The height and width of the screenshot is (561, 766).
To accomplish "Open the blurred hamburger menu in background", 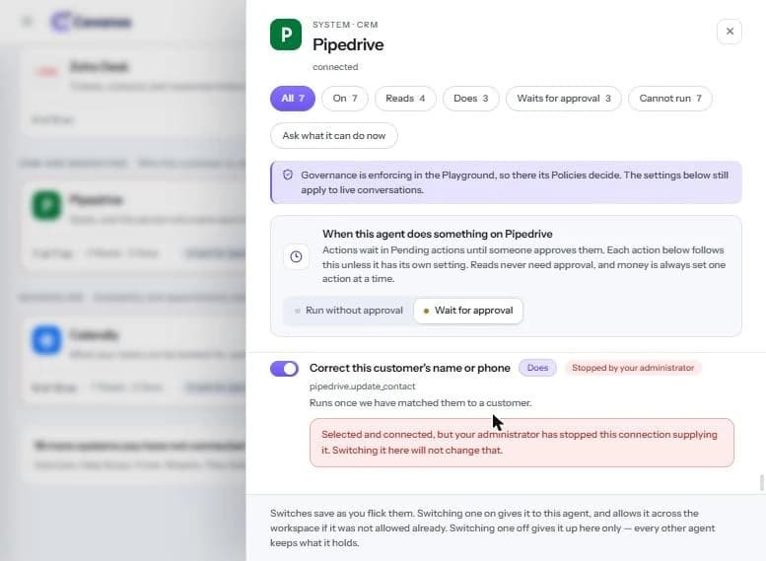I will point(27,22).
